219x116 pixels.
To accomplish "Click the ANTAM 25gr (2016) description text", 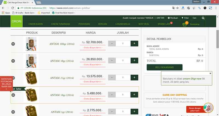I will 62,78.
